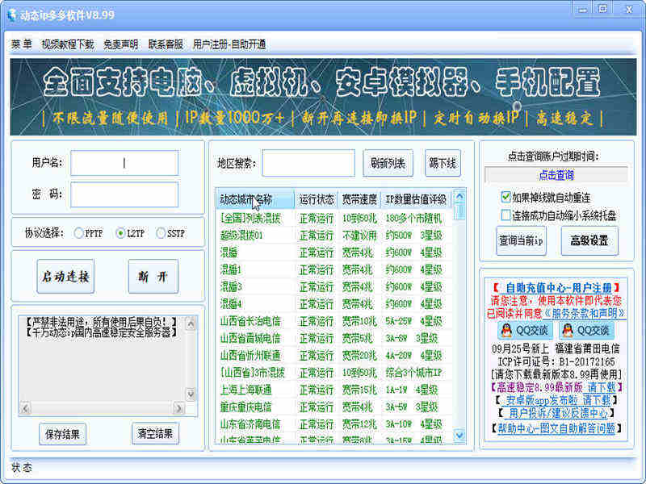Click the result log's scroll down arrow
646x484 pixels.
click(191, 394)
